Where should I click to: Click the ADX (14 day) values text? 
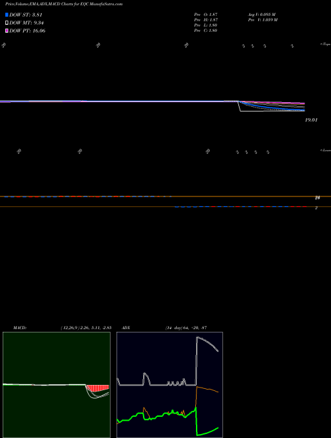coord(186,328)
